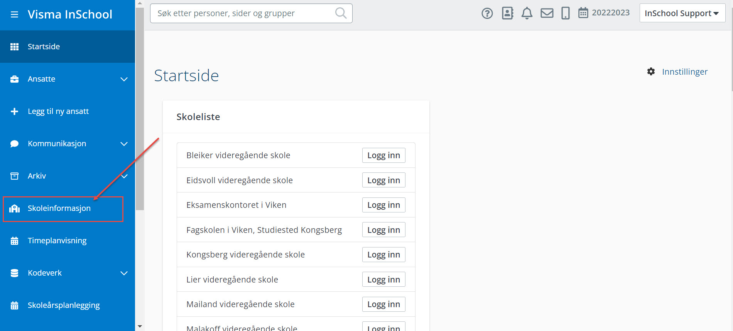Click the Kodeverk database icon

pyautogui.click(x=14, y=273)
